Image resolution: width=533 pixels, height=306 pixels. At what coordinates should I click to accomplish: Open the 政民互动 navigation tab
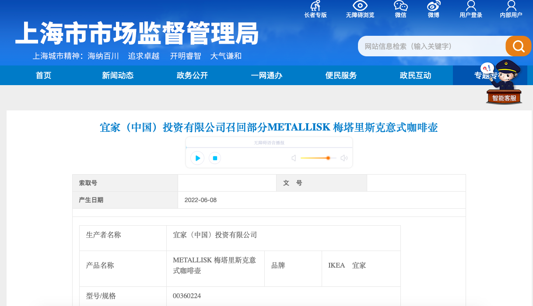click(415, 76)
